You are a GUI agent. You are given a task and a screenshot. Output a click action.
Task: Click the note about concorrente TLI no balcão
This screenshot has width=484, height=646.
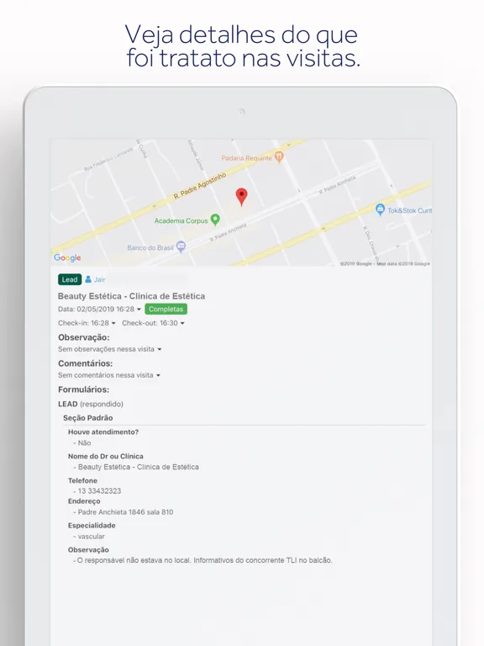click(x=204, y=560)
